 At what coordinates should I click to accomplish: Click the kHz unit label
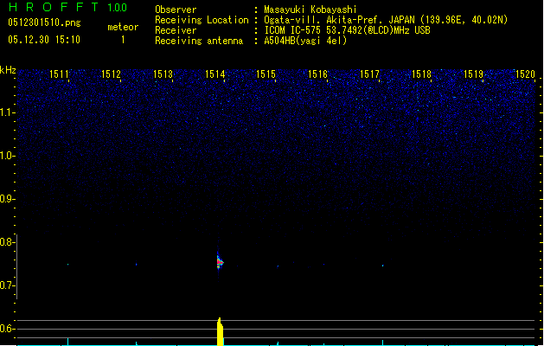[x=8, y=70]
